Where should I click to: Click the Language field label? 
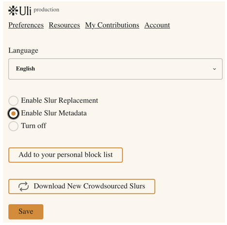pos(23,50)
